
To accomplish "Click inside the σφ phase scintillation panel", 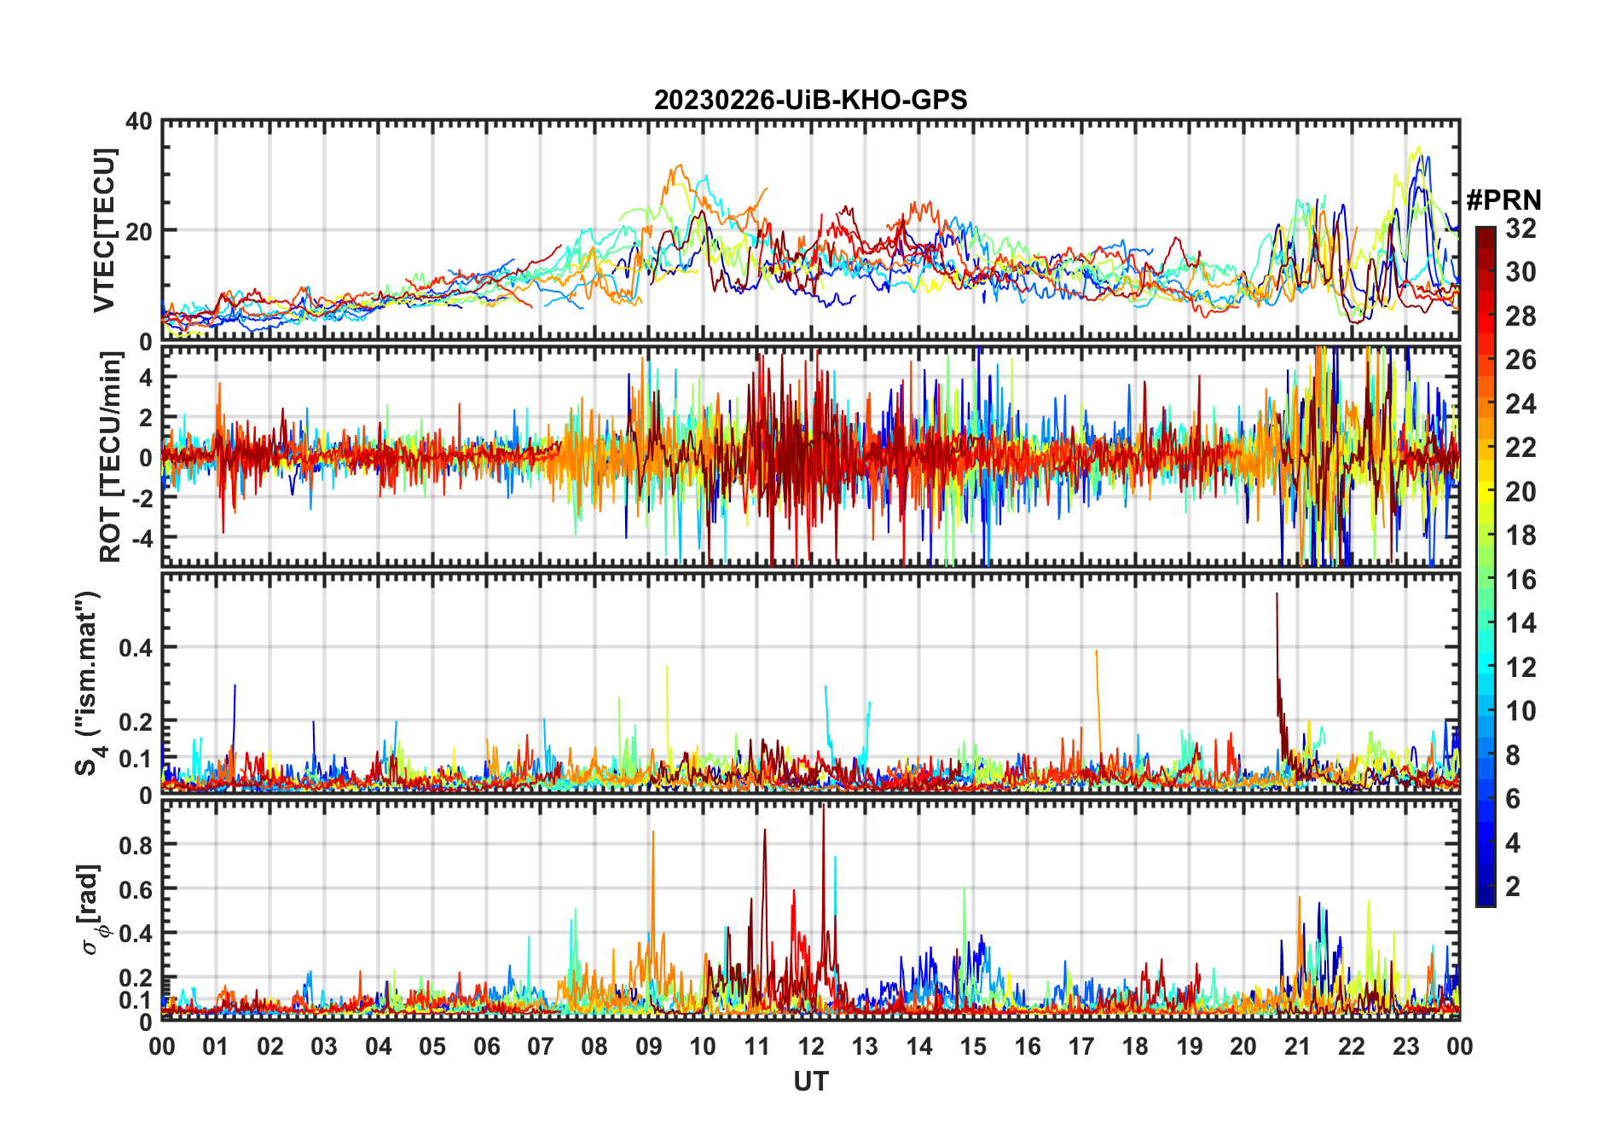I will (811, 909).
